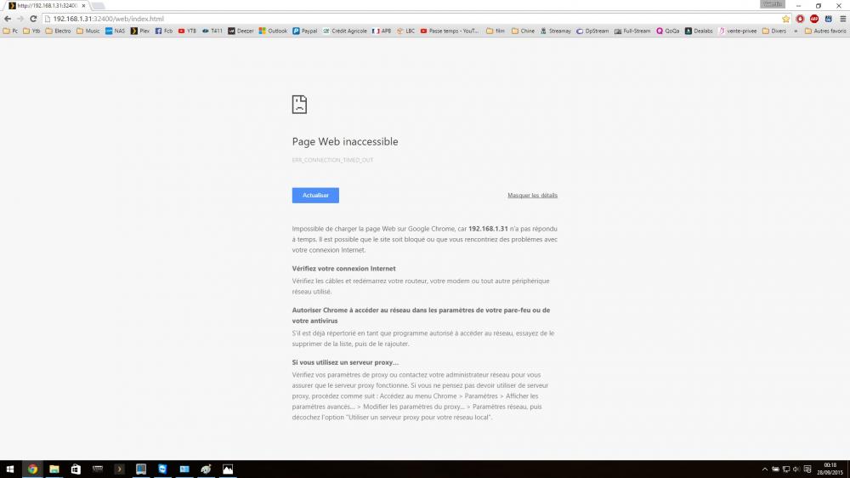
Task: Click the Page Web inaccessible heading
Action: click(x=345, y=141)
